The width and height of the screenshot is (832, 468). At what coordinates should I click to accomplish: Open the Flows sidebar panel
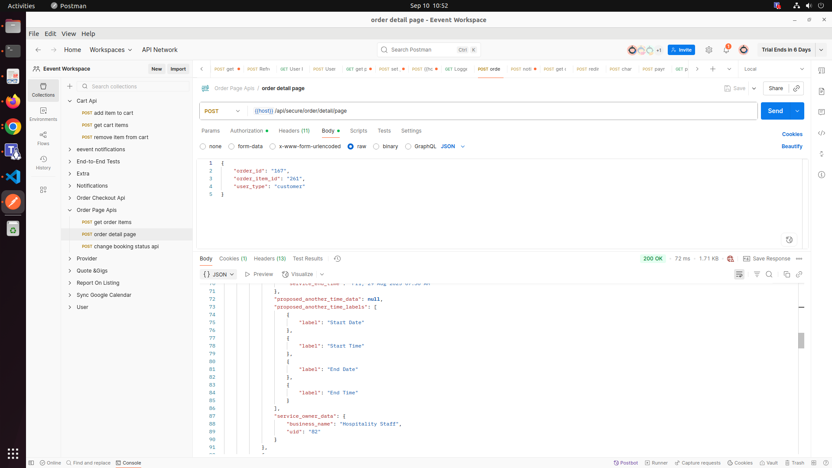click(x=43, y=139)
